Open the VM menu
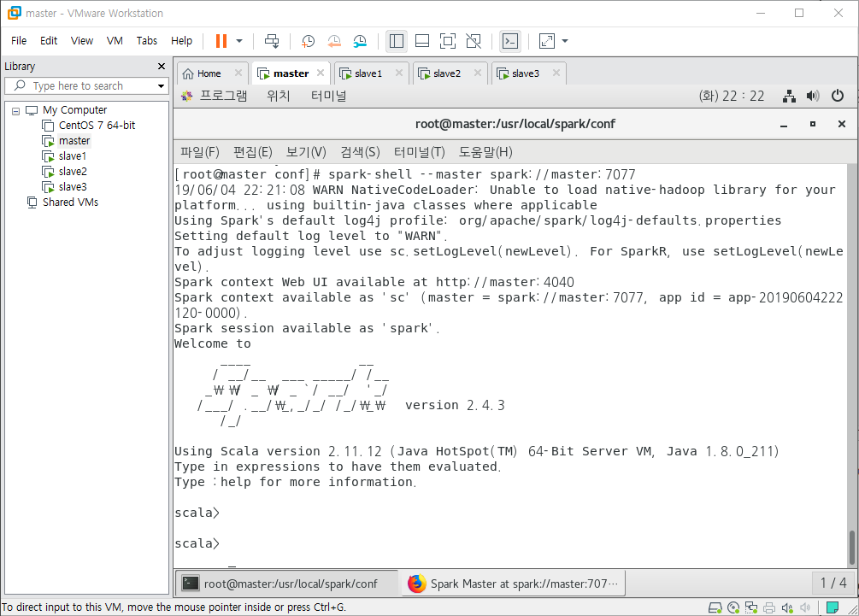Screen dimensions: 859x616 click(115, 40)
